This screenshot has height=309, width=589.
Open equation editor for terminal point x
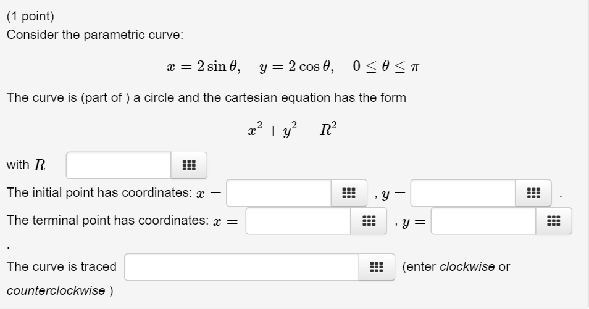click(369, 221)
